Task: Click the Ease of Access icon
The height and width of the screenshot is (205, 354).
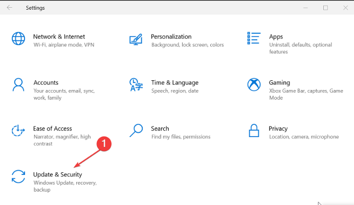Action: pos(18,130)
